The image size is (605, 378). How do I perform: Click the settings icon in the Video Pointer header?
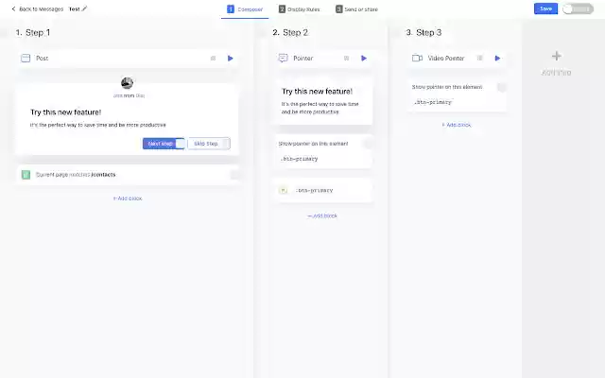480,59
